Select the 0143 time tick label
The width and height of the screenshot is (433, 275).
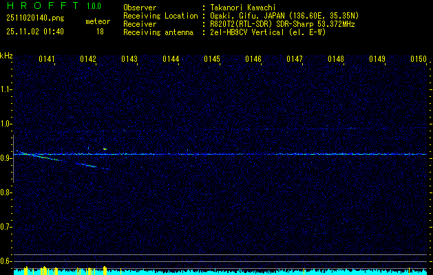(129, 60)
